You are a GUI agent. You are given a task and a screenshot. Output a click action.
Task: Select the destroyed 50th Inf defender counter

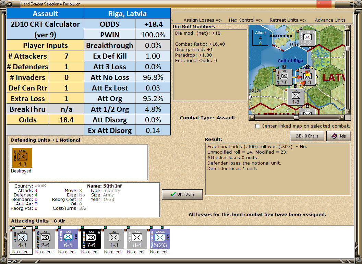pyautogui.click(x=22, y=158)
